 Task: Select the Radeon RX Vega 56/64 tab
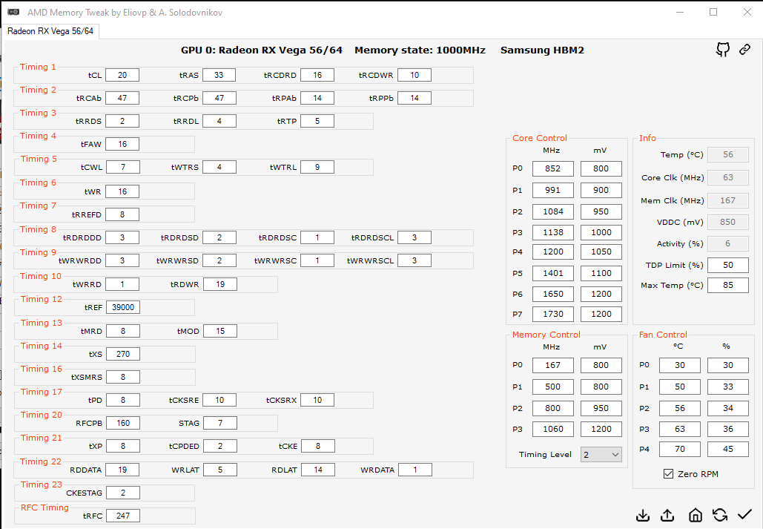click(x=50, y=31)
